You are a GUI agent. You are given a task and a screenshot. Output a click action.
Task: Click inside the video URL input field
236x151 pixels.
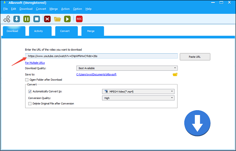pos(102,56)
